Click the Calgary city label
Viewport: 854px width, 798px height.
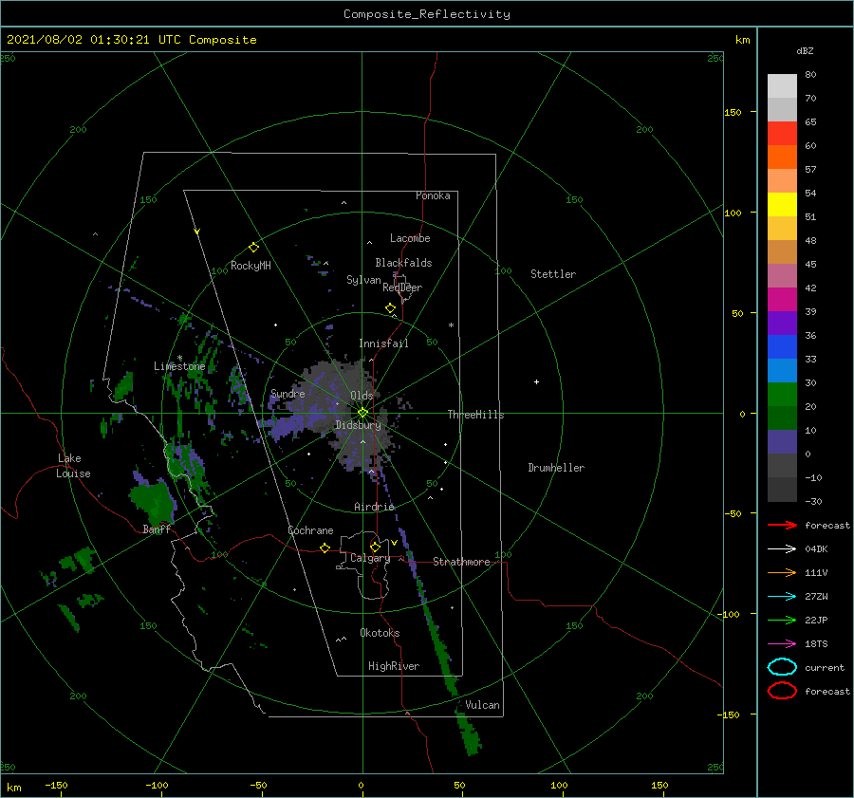pyautogui.click(x=370, y=558)
